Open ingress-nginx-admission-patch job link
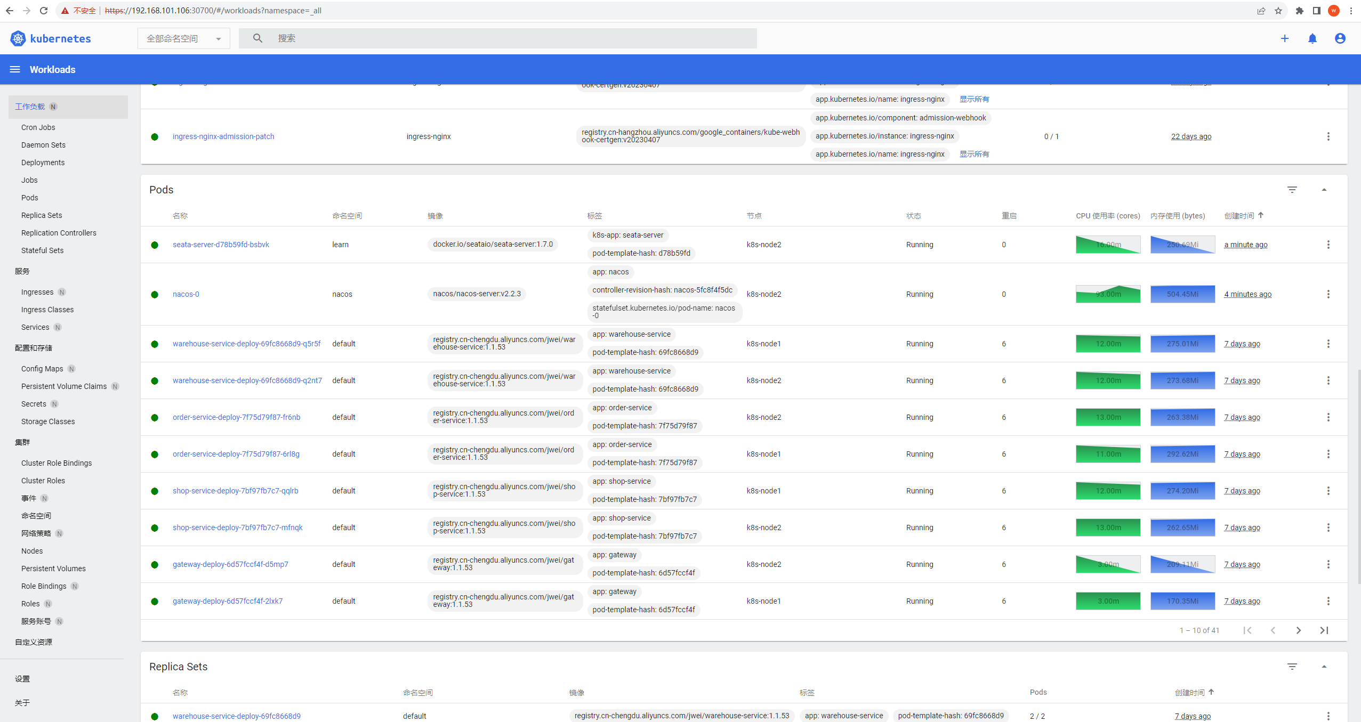The height and width of the screenshot is (722, 1361). (x=223, y=136)
